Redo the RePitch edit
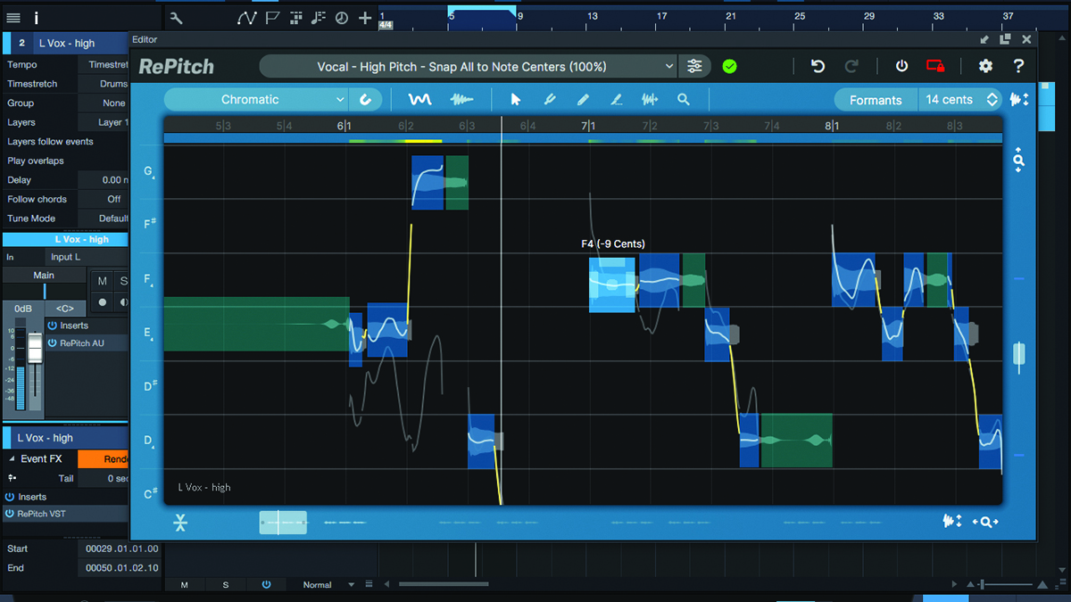1071x602 pixels. point(851,67)
